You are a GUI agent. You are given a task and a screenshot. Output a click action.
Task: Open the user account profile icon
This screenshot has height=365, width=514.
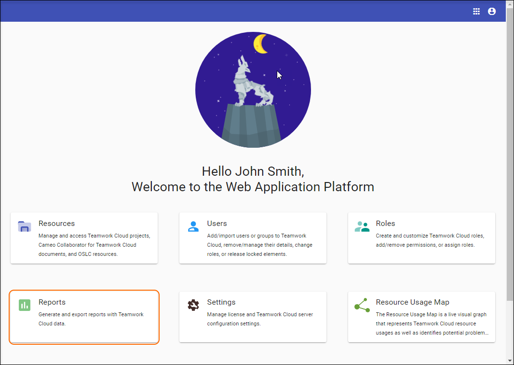point(492,12)
